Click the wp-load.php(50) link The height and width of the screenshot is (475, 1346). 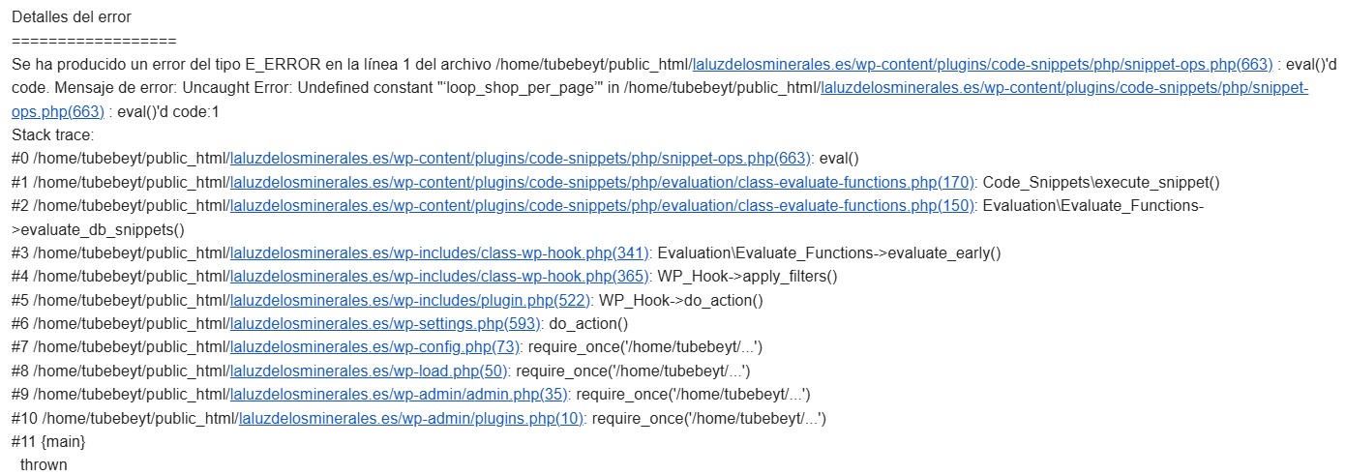369,371
